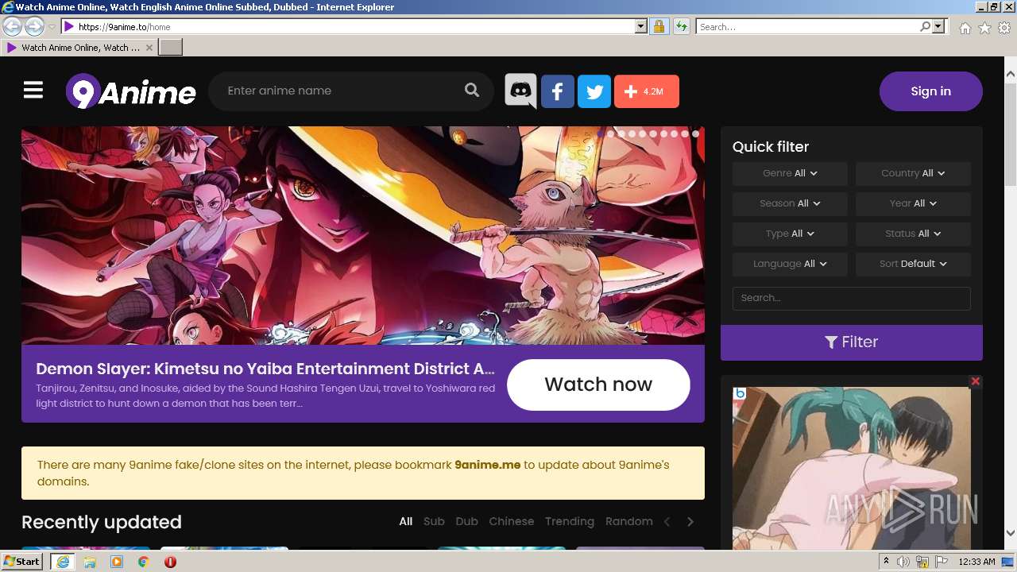Select the Chinese tab

point(512,522)
